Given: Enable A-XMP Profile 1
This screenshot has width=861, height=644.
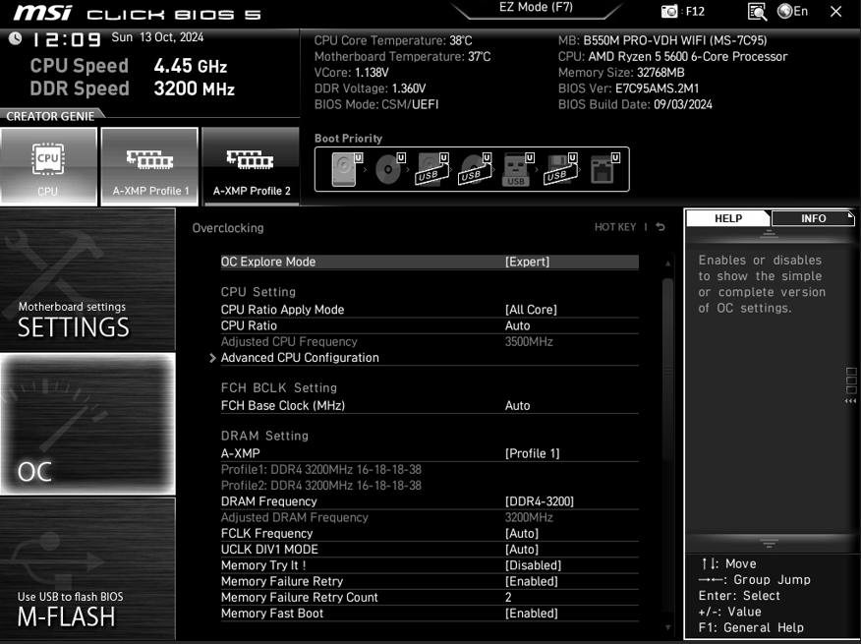Looking at the screenshot, I should click(x=149, y=166).
